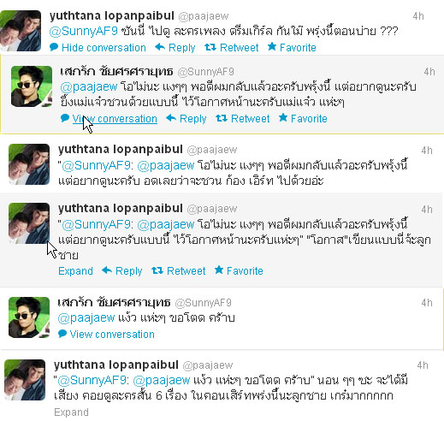Click the retweet icon in the first tweet

(210, 47)
